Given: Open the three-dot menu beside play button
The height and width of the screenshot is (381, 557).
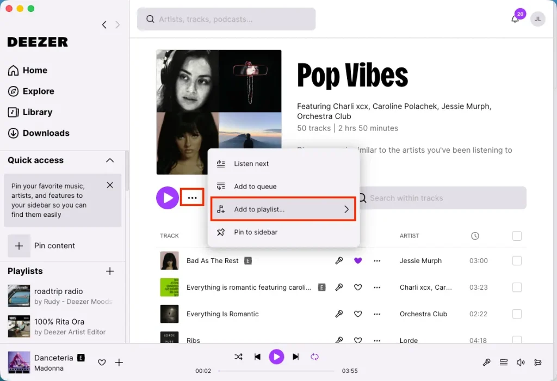Looking at the screenshot, I should coord(192,198).
